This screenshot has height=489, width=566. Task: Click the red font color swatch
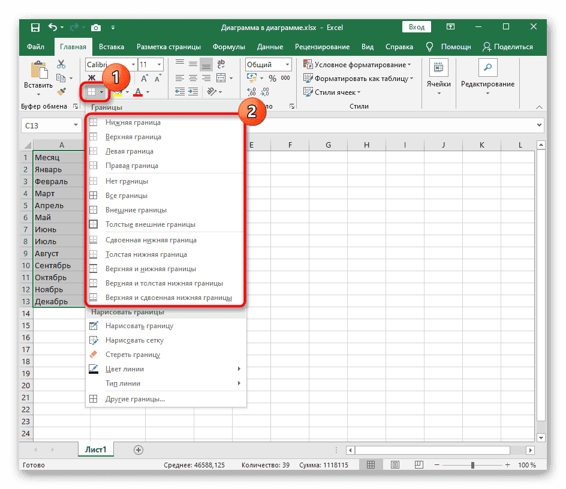click(x=138, y=92)
